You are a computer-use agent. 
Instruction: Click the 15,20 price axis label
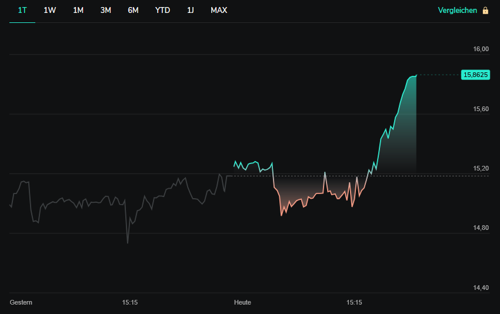[481, 169]
